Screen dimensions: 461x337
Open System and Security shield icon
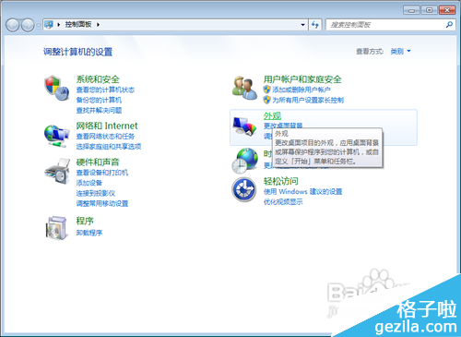click(57, 88)
